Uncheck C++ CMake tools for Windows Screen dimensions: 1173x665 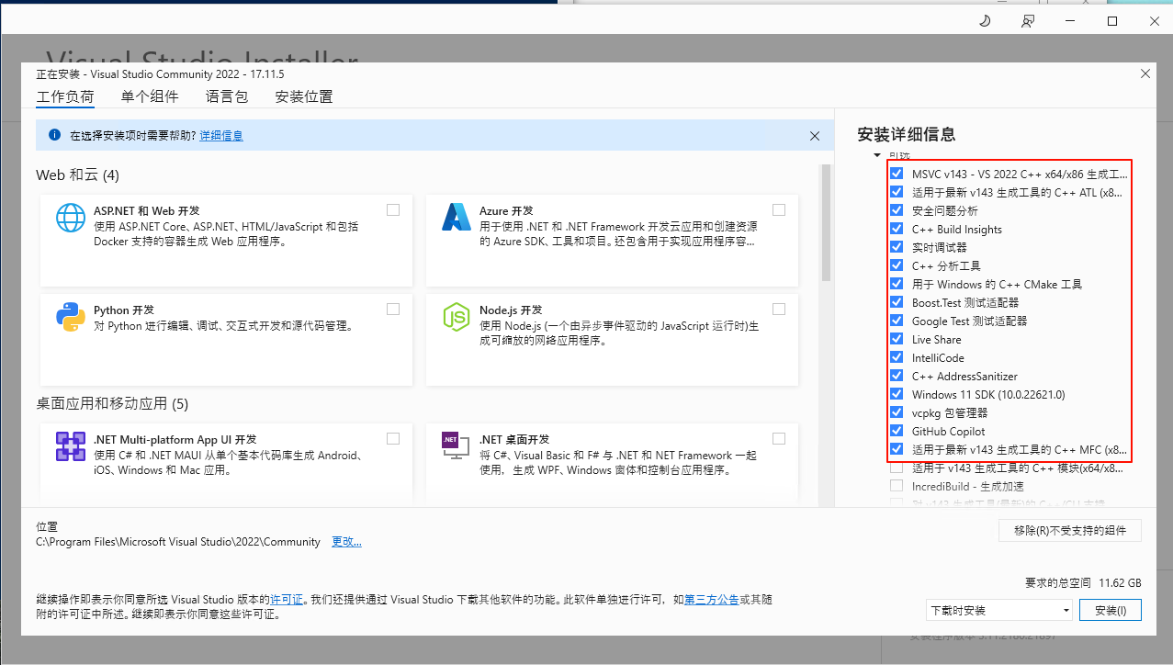[x=897, y=284]
